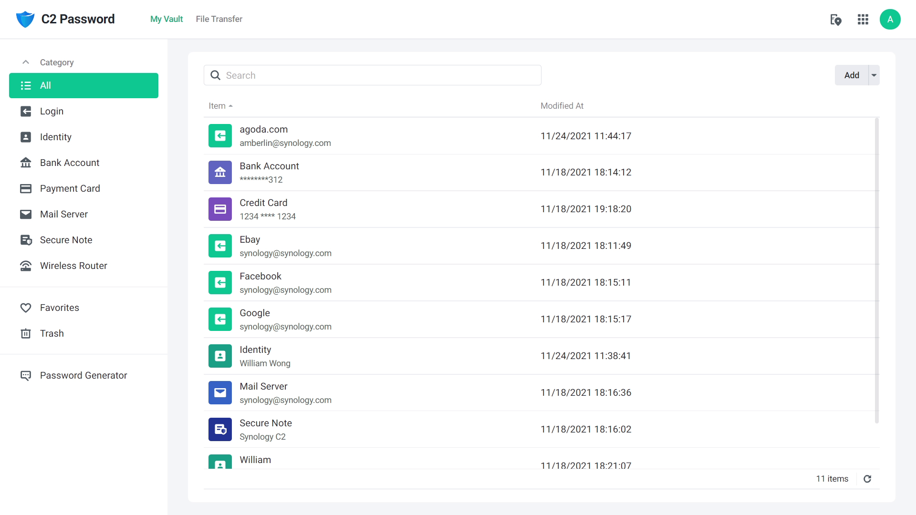916x515 pixels.
Task: Open the Trash link in sidebar
Action: [x=52, y=333]
